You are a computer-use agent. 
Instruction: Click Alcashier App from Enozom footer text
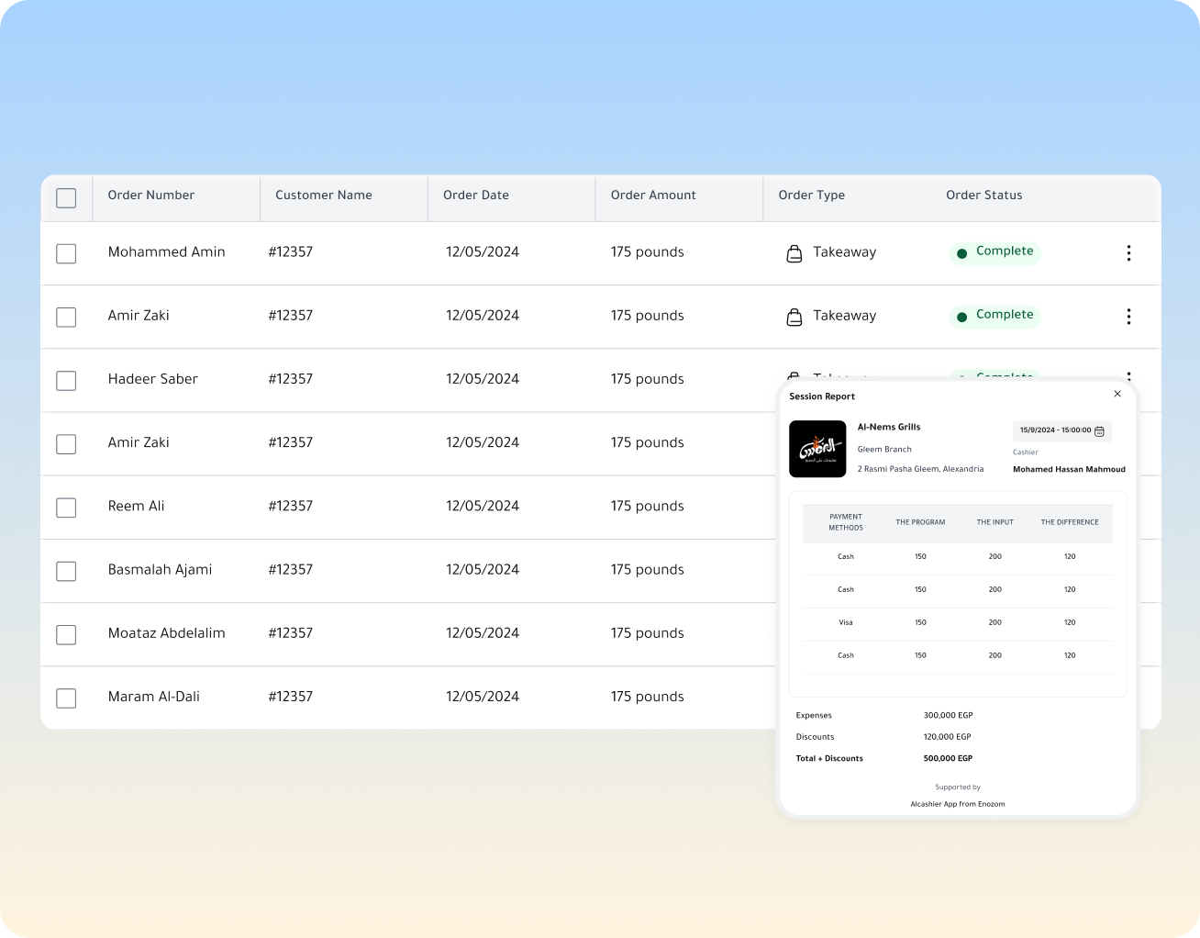coord(958,804)
